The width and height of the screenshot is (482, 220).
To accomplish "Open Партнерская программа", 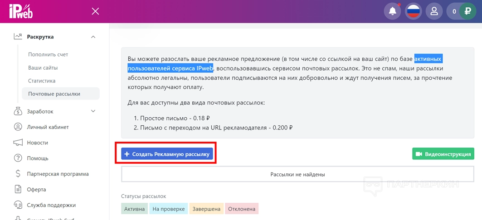I will (58, 174).
